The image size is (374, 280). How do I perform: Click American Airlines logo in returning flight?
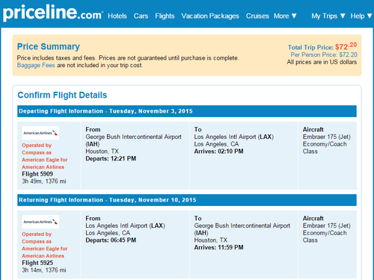[x=40, y=222]
